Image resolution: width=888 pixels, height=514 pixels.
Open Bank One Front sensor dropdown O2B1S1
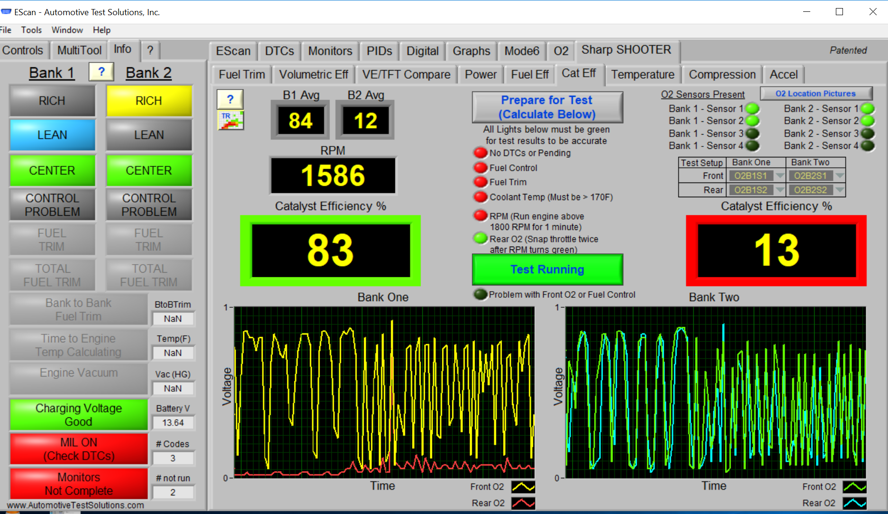coord(756,176)
